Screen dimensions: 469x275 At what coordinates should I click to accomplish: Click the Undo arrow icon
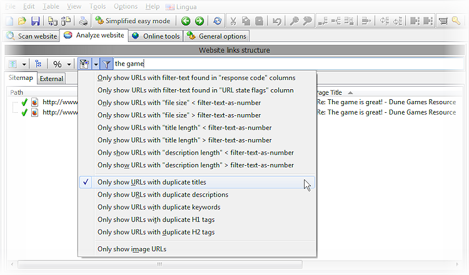[x=276, y=21]
